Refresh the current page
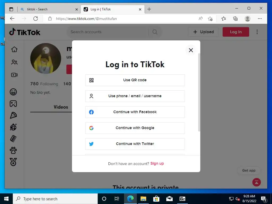The image size is (272, 204). (36, 19)
